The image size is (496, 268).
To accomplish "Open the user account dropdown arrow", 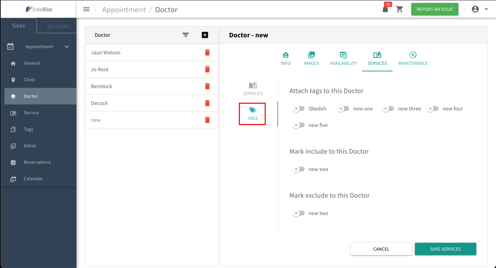I will pos(486,9).
